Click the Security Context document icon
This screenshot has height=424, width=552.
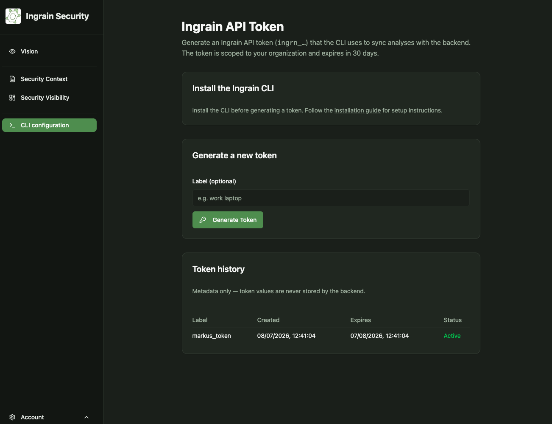pos(12,79)
